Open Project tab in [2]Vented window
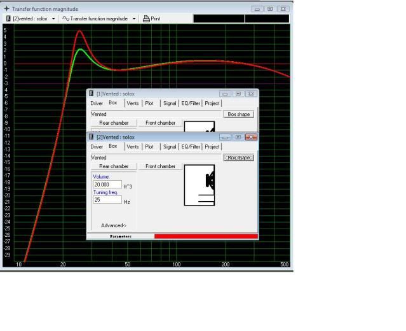This screenshot has height=331, width=406. [212, 146]
